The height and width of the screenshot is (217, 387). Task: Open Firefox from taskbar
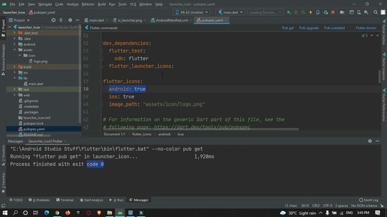click(67, 213)
